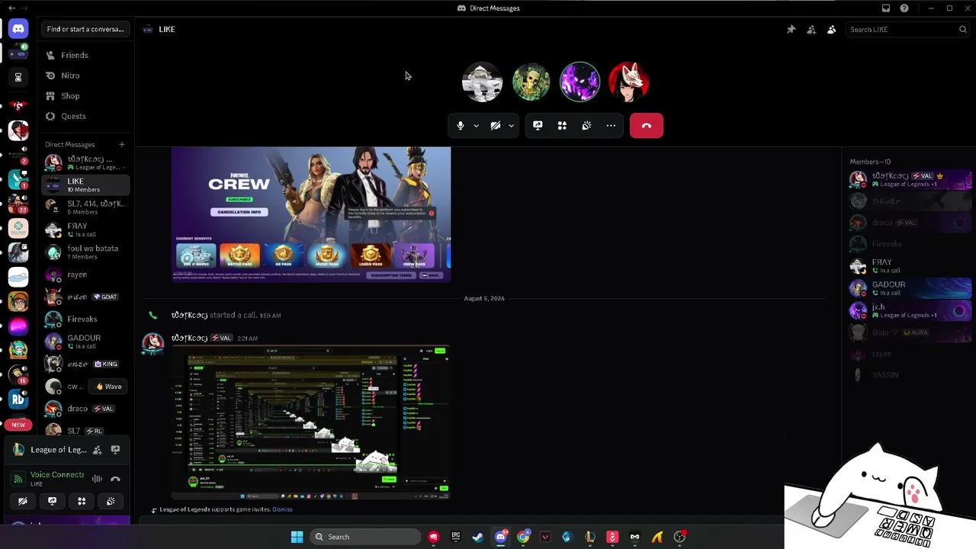Open the stream screenshot image attachment
Image resolution: width=976 pixels, height=549 pixels.
point(311,422)
